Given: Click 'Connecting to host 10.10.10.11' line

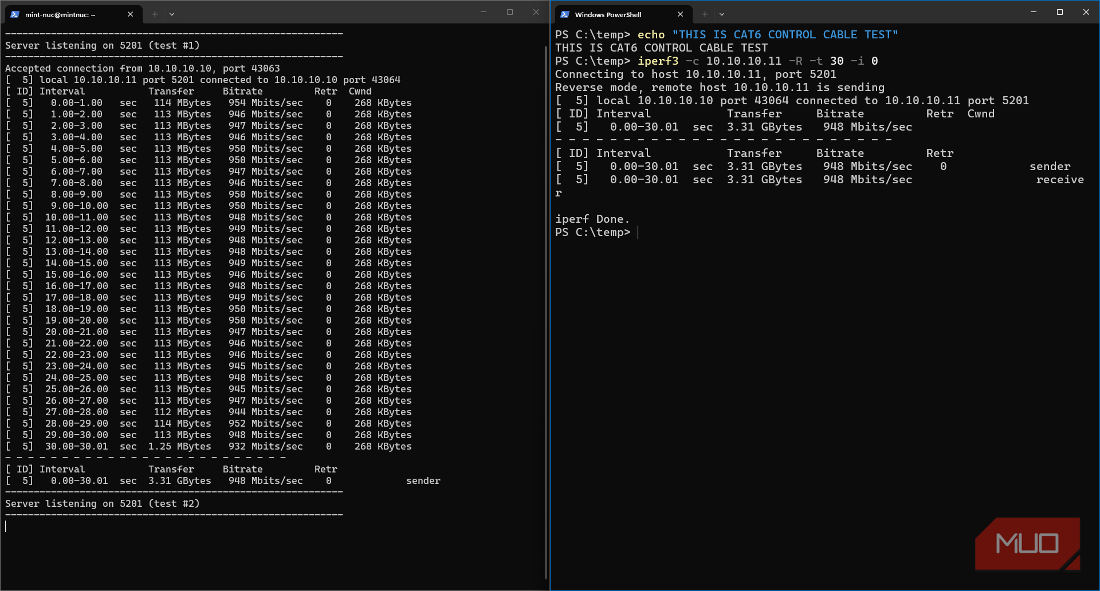Looking at the screenshot, I should tap(696, 74).
